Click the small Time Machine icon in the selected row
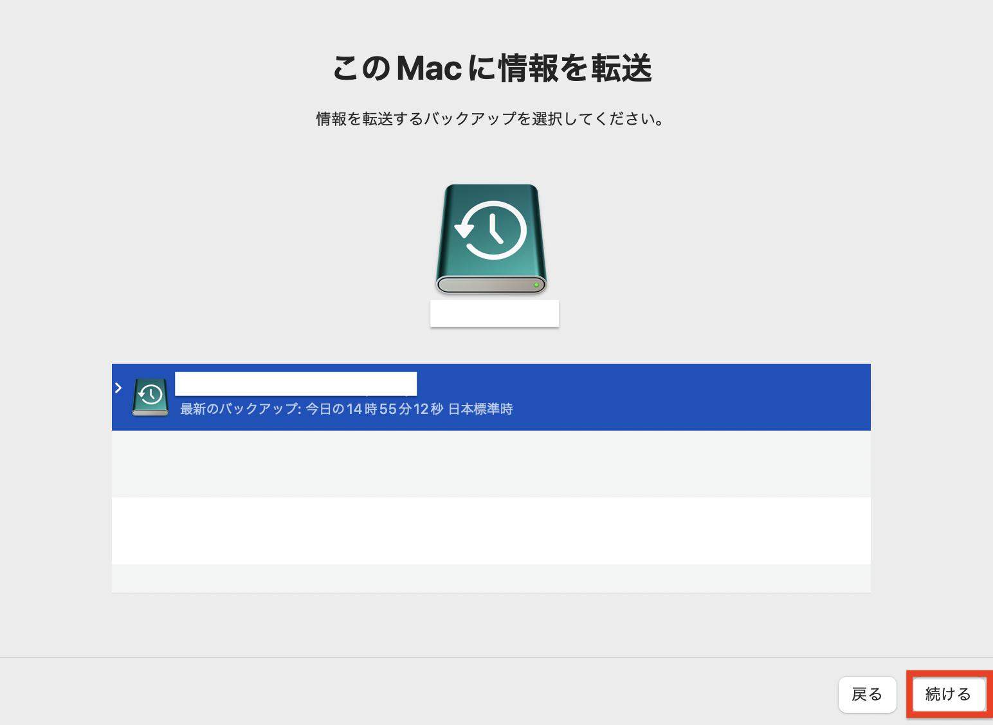Image resolution: width=993 pixels, height=725 pixels. coord(149,395)
